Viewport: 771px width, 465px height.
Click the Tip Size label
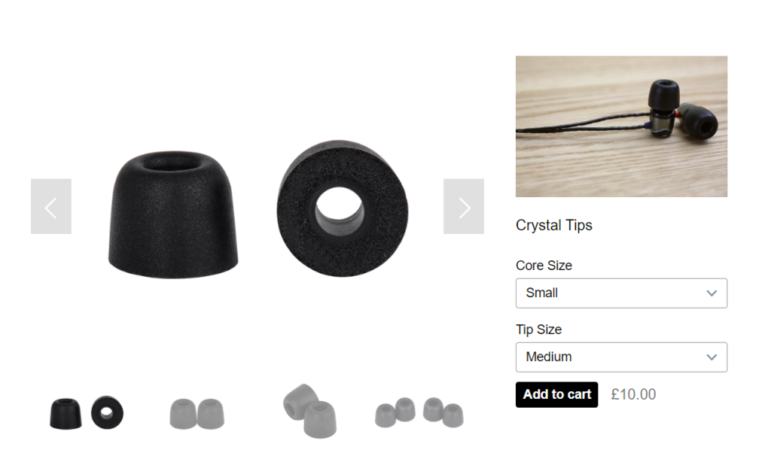[538, 330]
